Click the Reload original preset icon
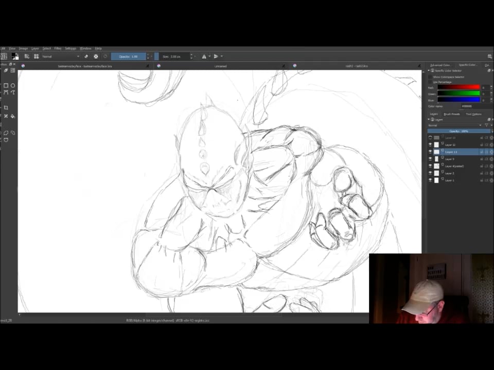494x370 pixels. click(105, 57)
